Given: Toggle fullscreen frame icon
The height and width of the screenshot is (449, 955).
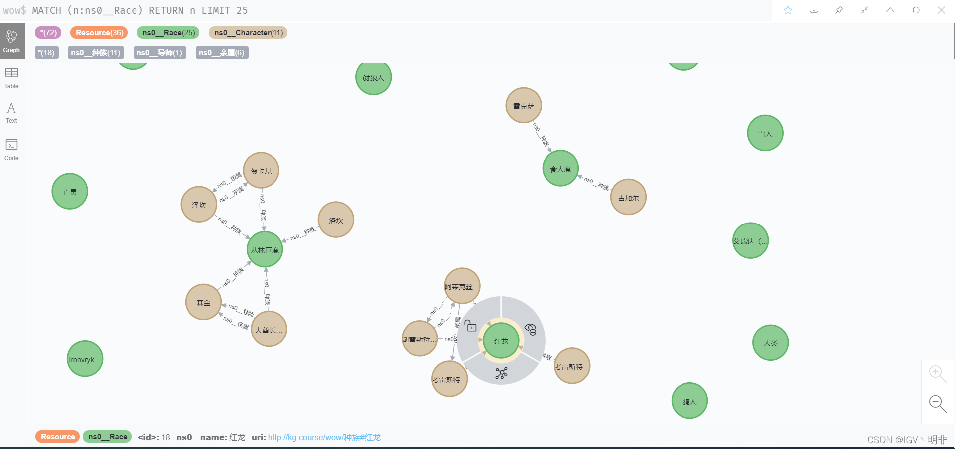Looking at the screenshot, I should [x=864, y=10].
